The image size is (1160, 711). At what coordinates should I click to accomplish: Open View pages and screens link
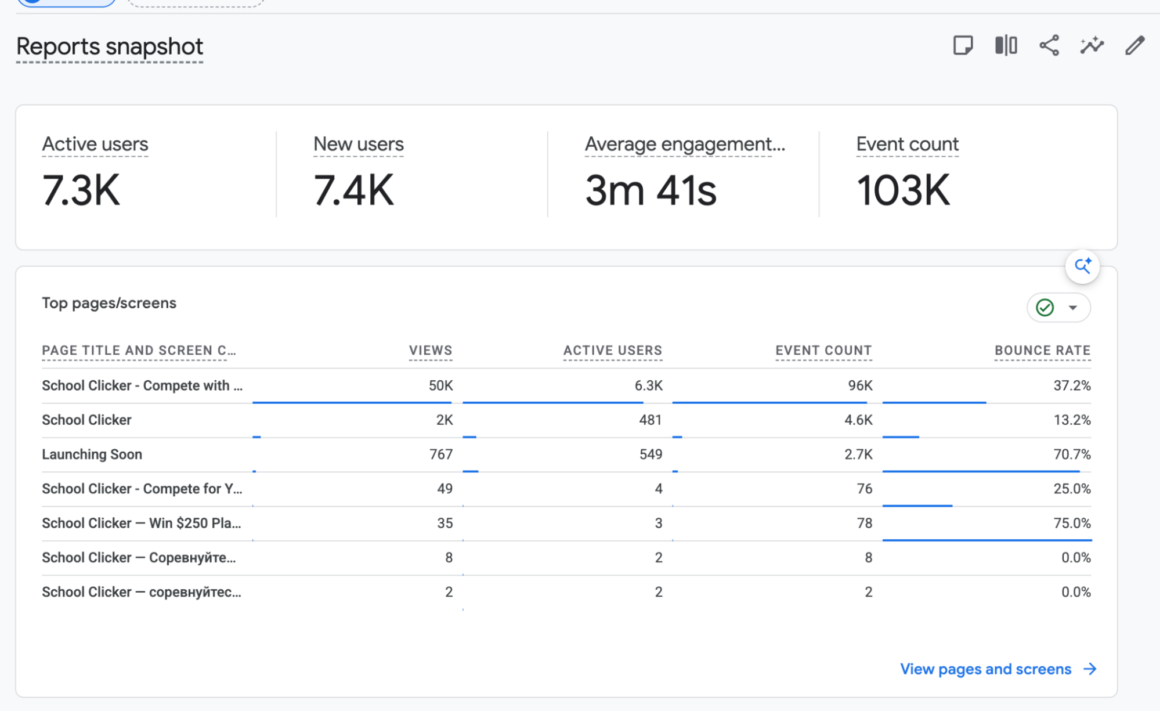(x=985, y=669)
